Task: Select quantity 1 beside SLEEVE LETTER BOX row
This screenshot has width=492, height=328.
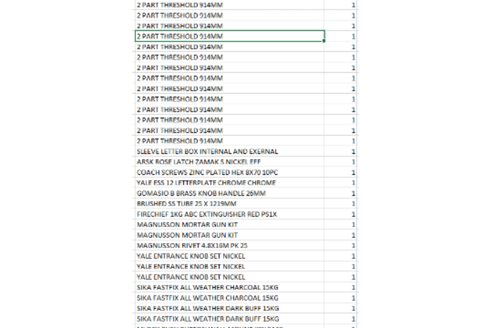Action: tap(340, 151)
